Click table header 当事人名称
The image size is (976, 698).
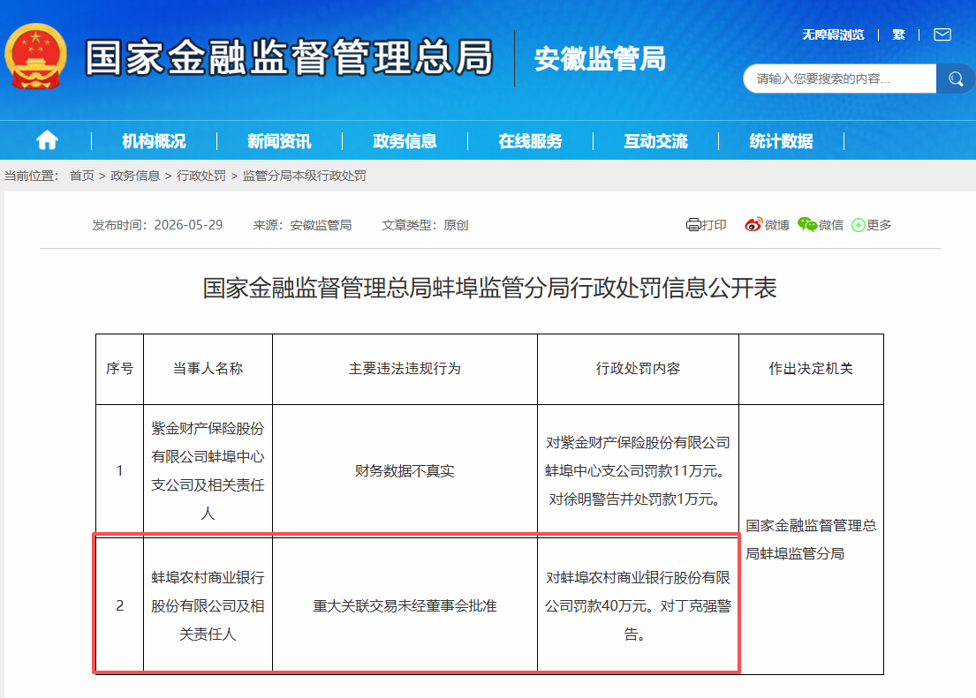(x=208, y=368)
